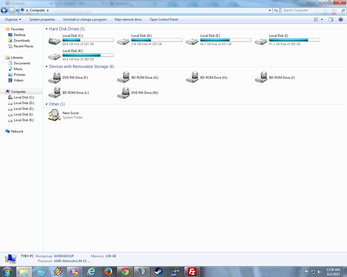Screen dimensions: 347x277
Task: Collapse the Devices with Removable Storage group
Action: point(46,67)
